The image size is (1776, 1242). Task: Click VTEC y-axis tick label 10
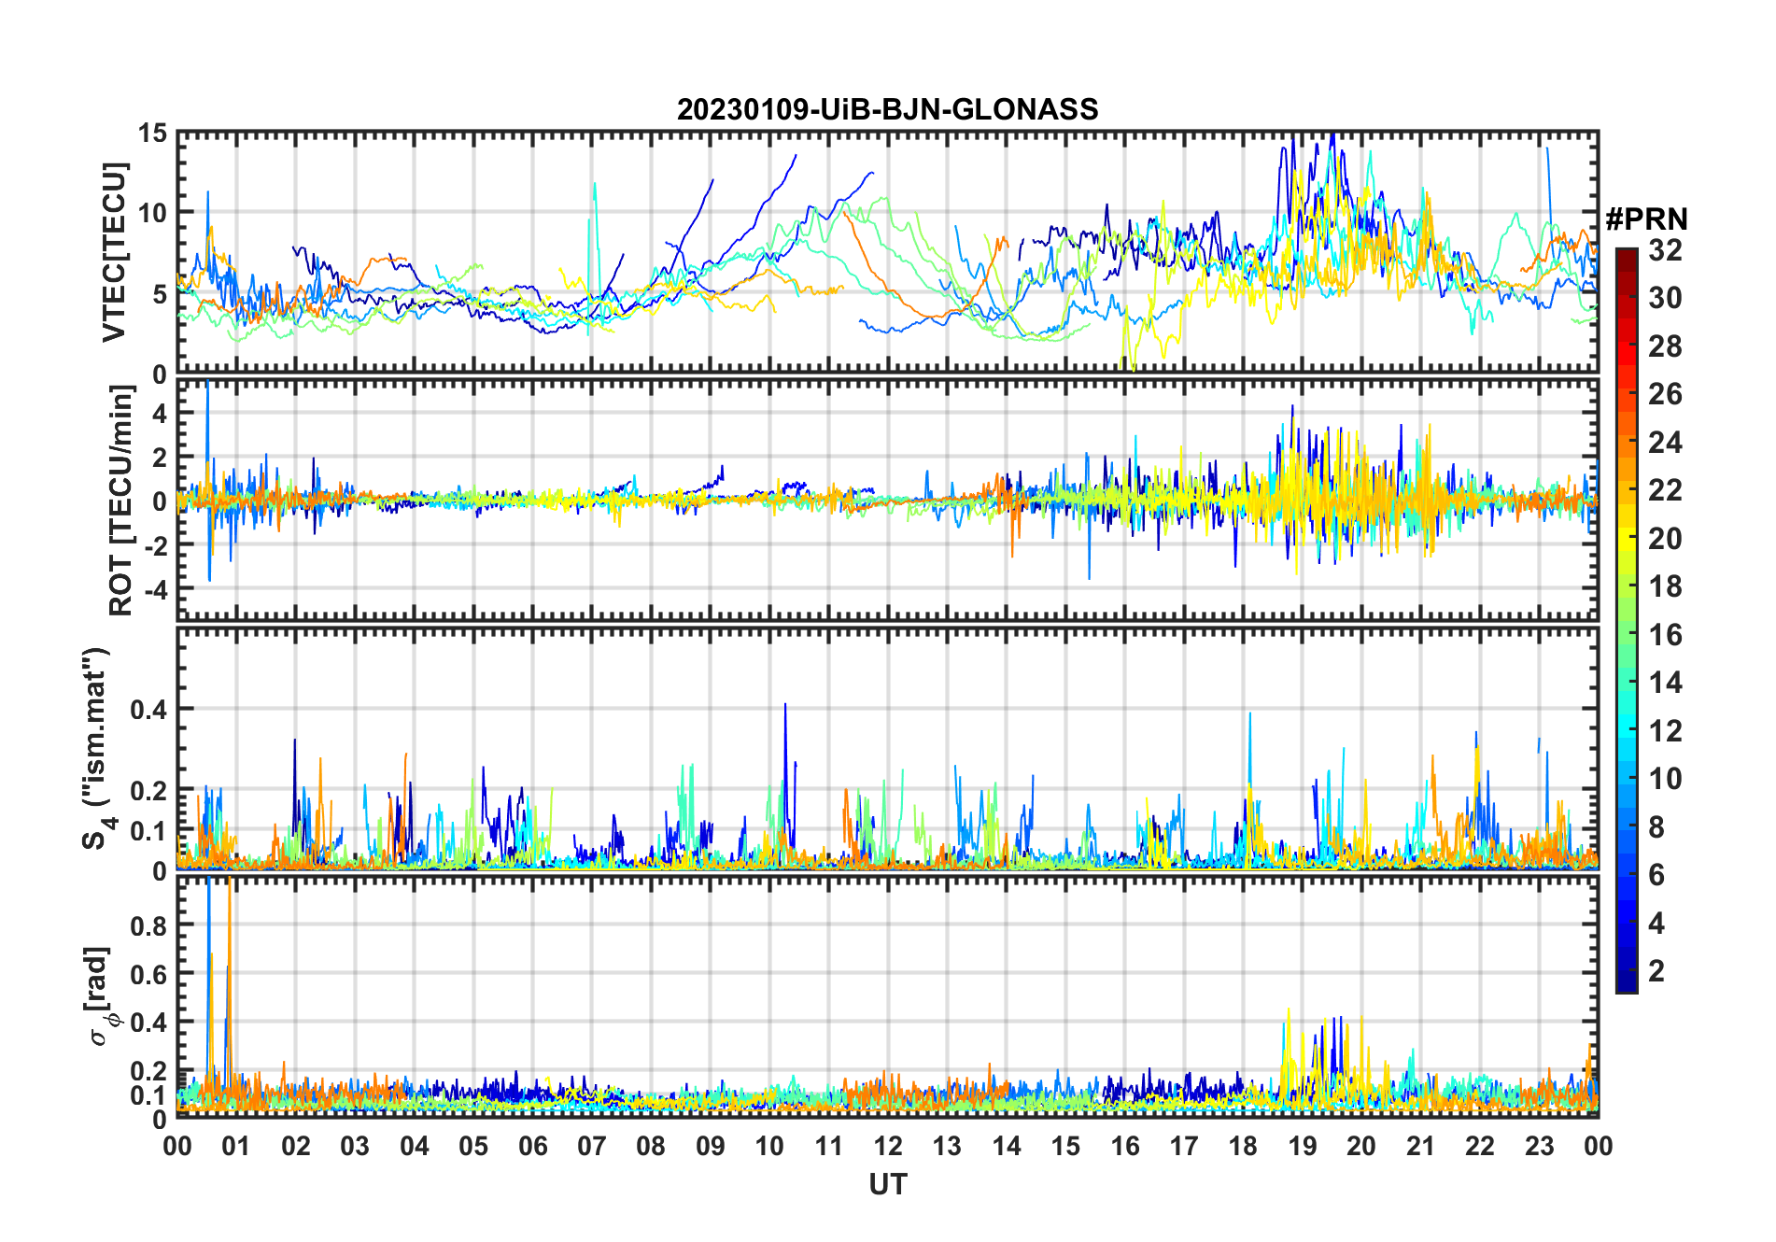tap(152, 213)
